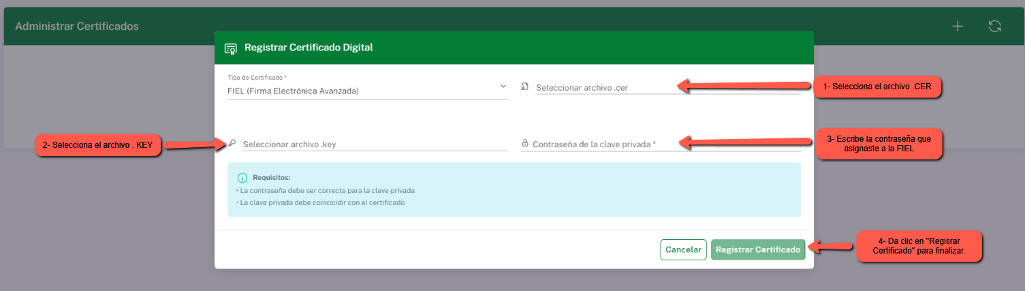Click the info icon next to Requisitos
This screenshot has width=1025, height=291.
point(241,178)
